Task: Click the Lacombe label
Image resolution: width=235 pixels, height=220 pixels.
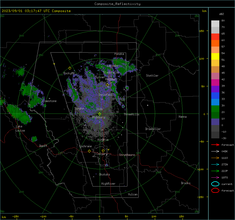Action: tap(113, 66)
